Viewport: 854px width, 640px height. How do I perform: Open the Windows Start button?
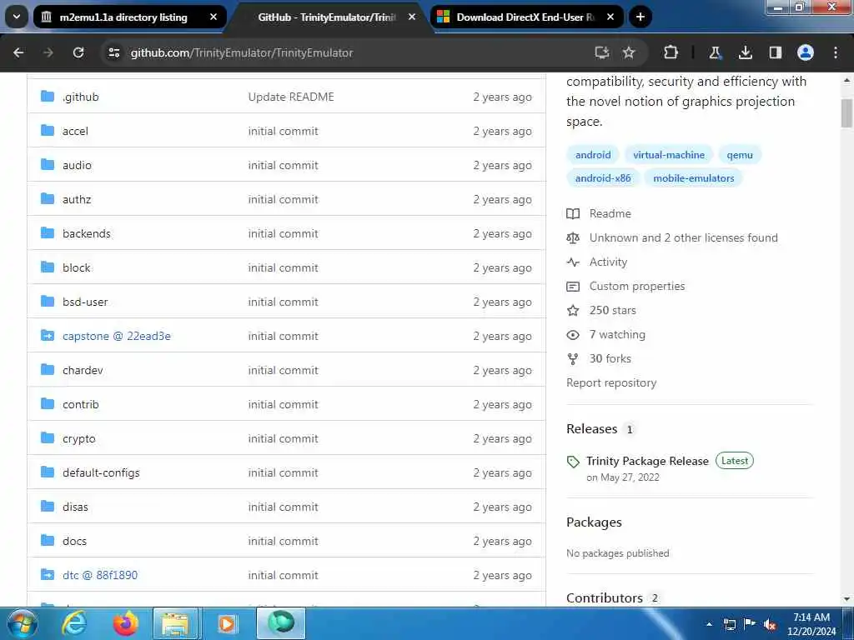click(22, 623)
